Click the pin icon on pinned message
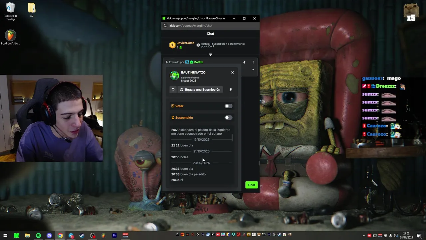Viewport: 426px width, 240px height. (x=244, y=62)
